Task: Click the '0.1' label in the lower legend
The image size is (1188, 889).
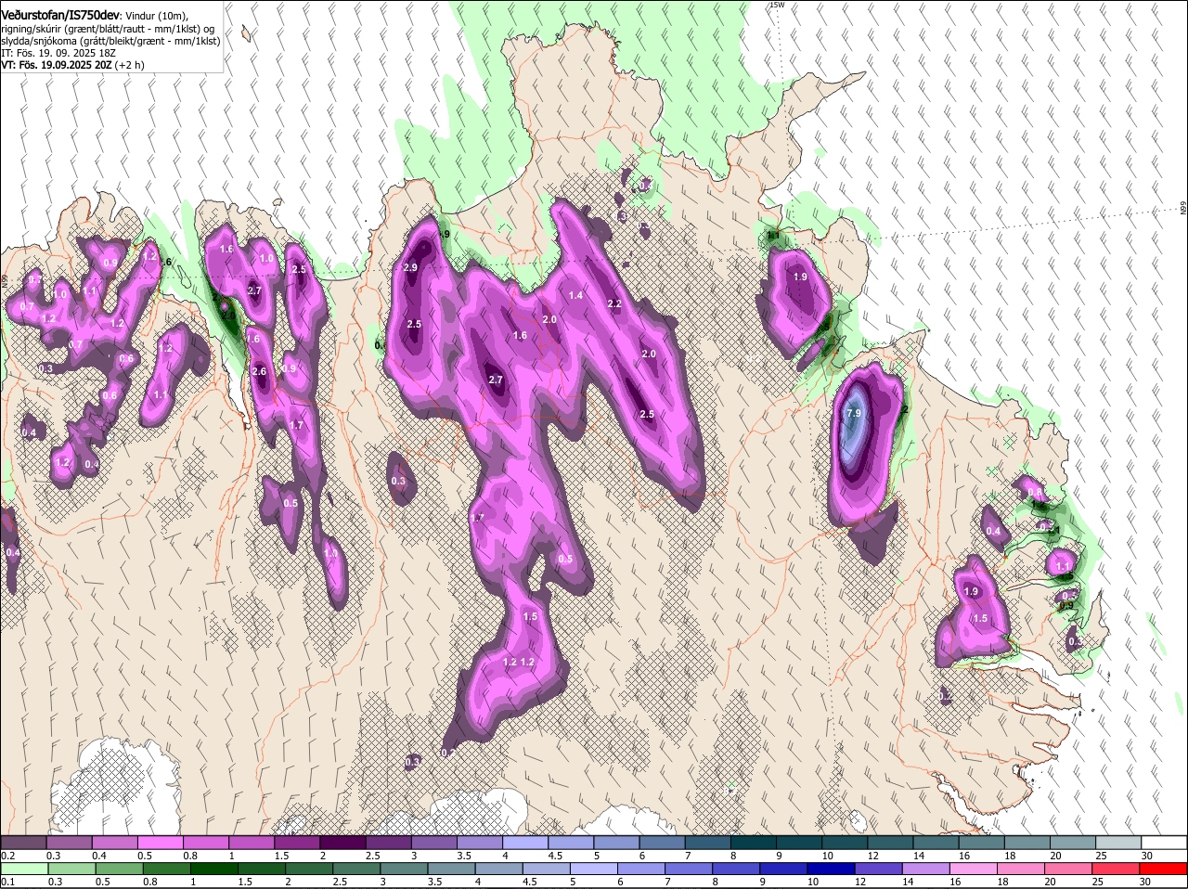Action: click(8, 882)
